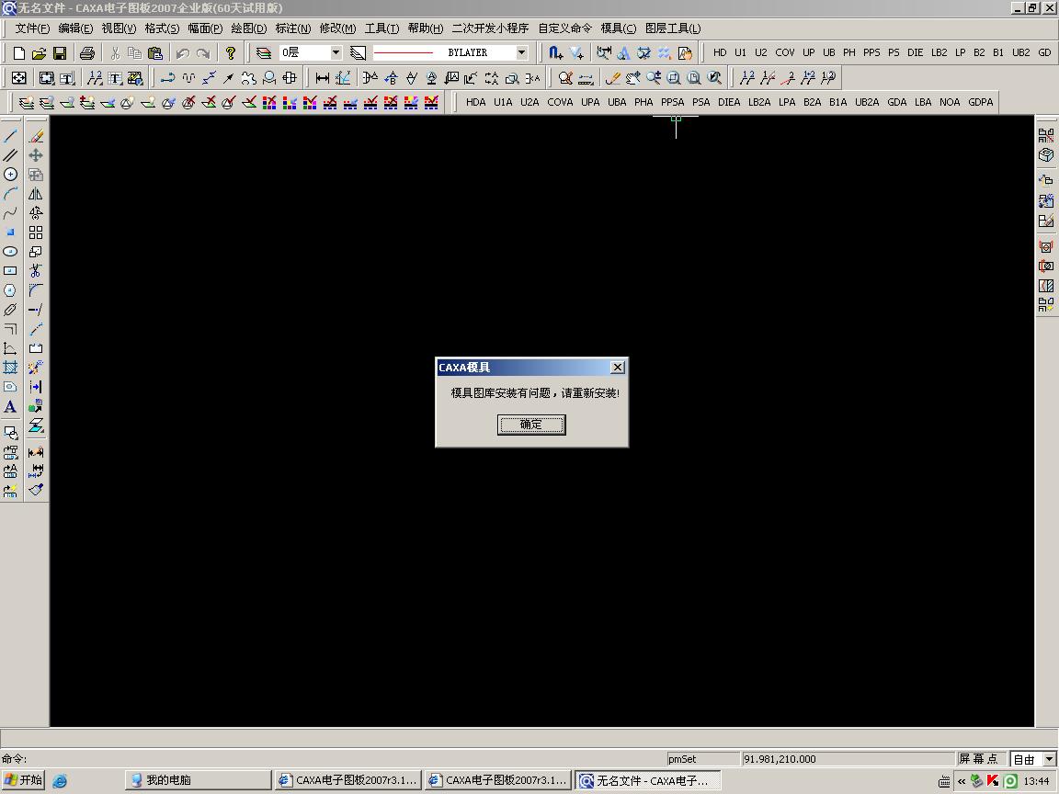Select the Fillet corner tool
The width and height of the screenshot is (1059, 794).
click(x=36, y=290)
